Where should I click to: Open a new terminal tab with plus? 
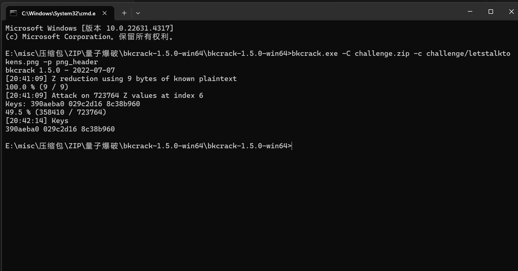point(124,13)
